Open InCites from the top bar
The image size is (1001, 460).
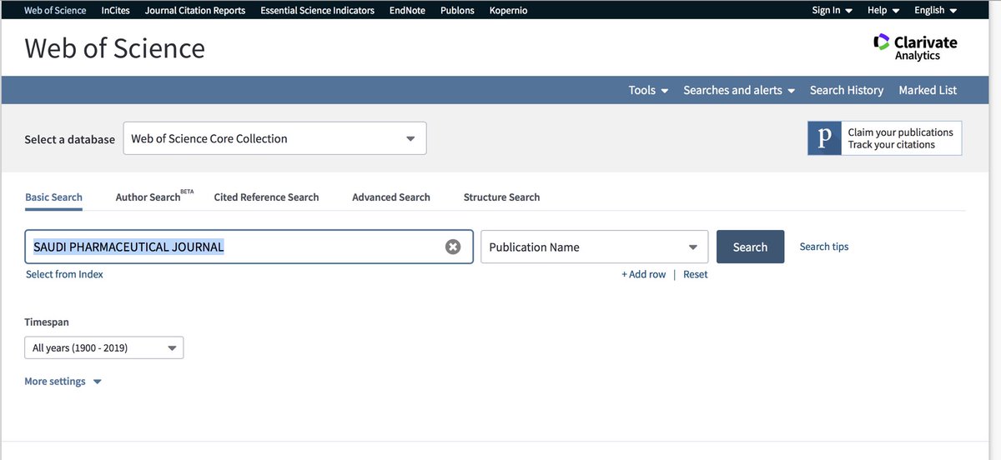click(x=116, y=10)
